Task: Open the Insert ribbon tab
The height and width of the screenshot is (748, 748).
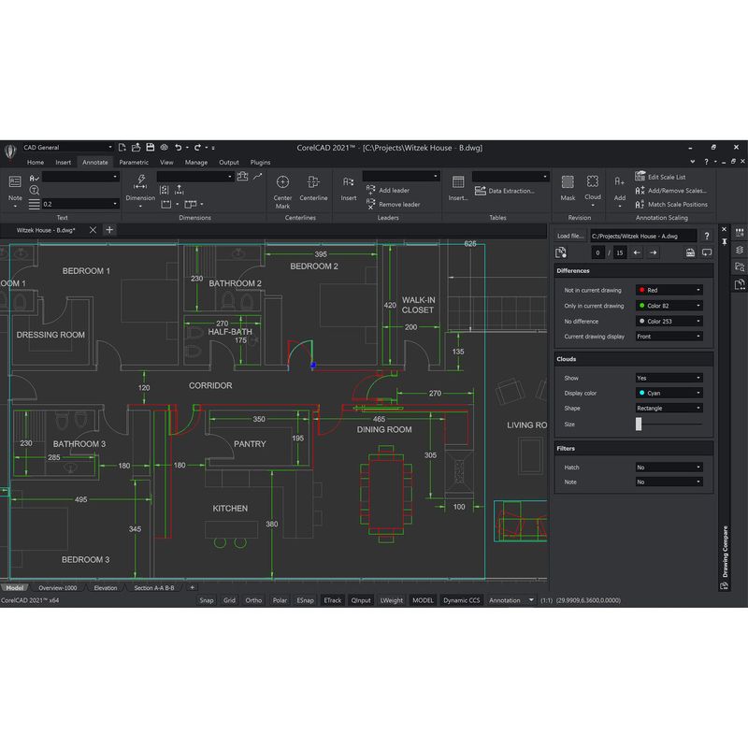Action: pyautogui.click(x=63, y=162)
